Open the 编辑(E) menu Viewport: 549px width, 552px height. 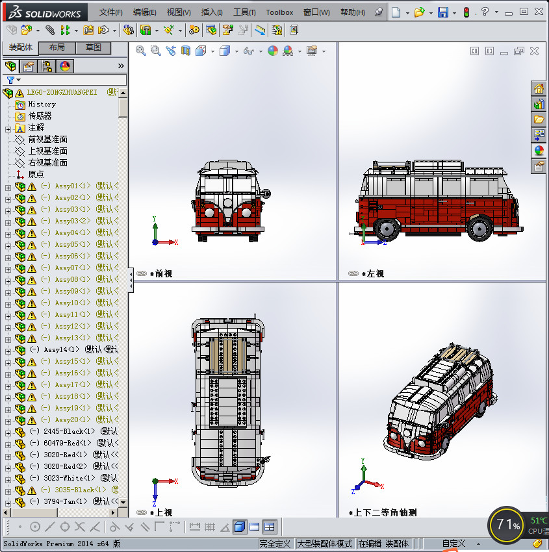[145, 12]
